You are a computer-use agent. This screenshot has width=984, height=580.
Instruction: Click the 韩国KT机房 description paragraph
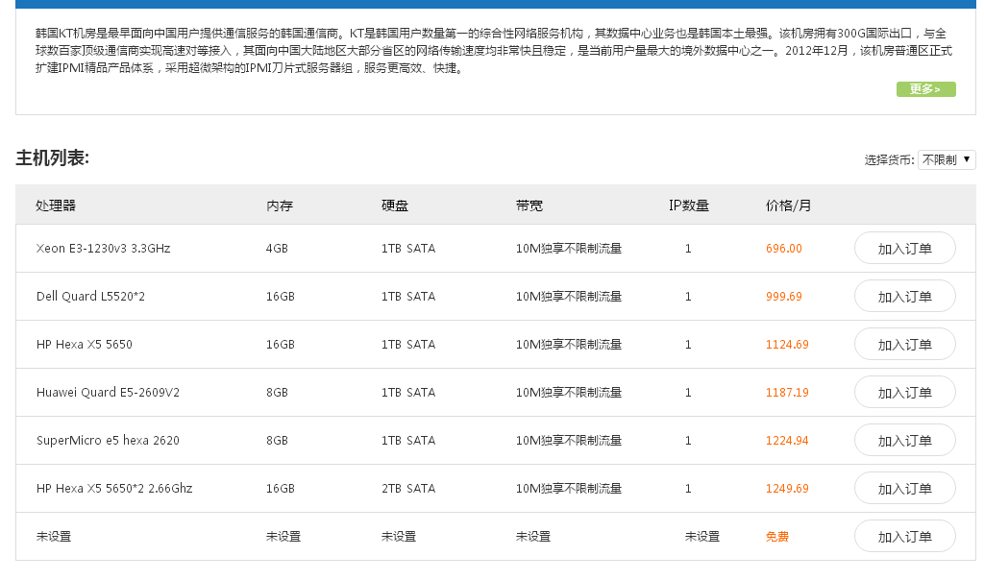click(x=494, y=51)
